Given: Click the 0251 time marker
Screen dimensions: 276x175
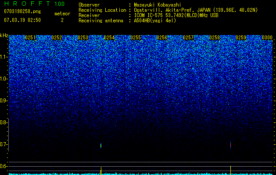Looking at the screenshot, I should click(x=30, y=38).
